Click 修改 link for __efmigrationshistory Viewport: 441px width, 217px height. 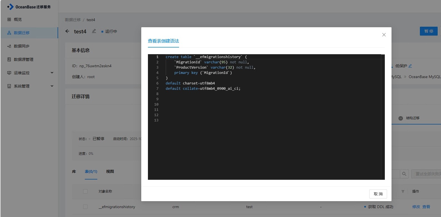pyautogui.click(x=416, y=207)
